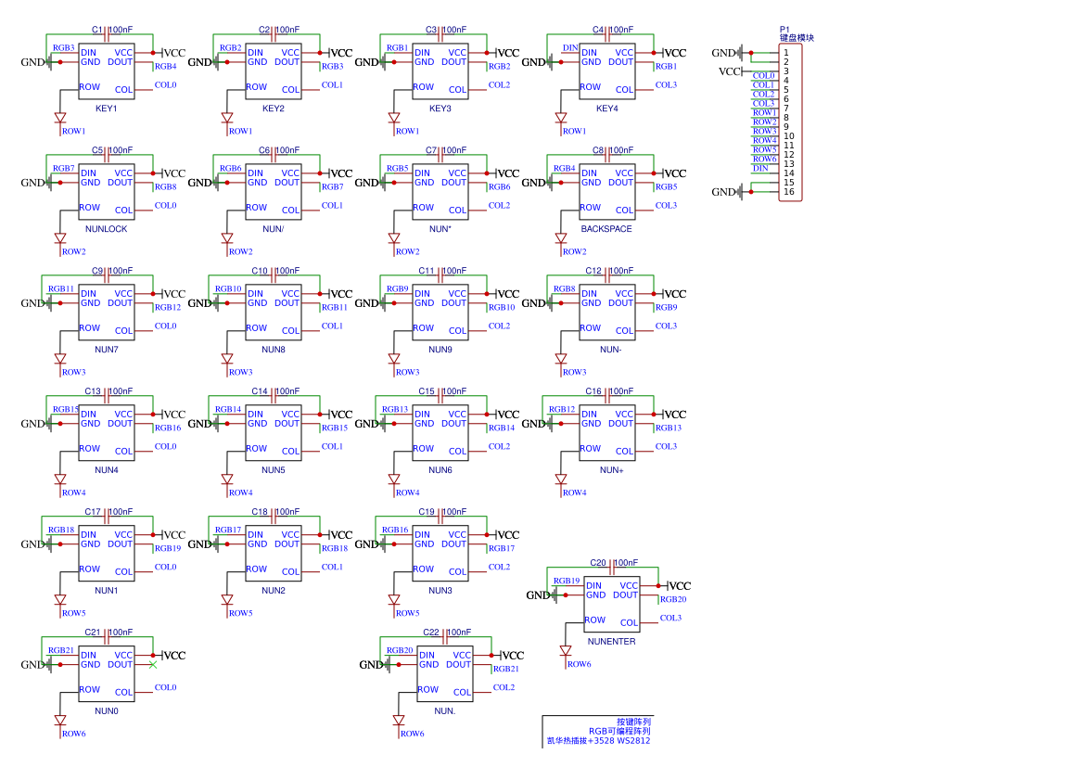The height and width of the screenshot is (767, 1084).
Task: Click the COL3 net label on NUNENTER
Action: point(670,618)
